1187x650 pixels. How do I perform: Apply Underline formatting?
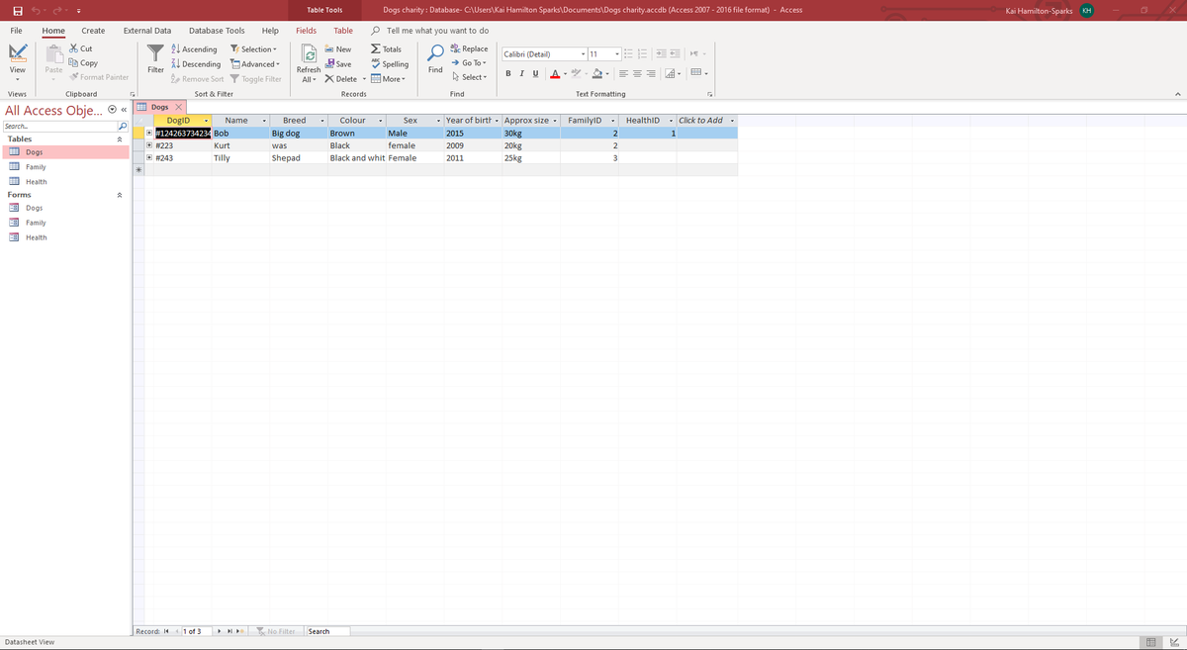point(534,73)
